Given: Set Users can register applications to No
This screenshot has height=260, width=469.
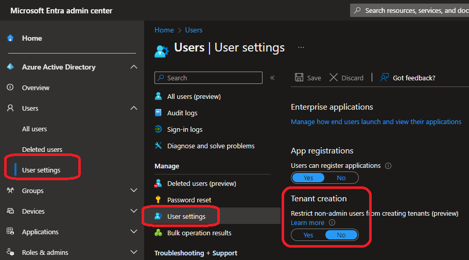Looking at the screenshot, I should click(341, 178).
